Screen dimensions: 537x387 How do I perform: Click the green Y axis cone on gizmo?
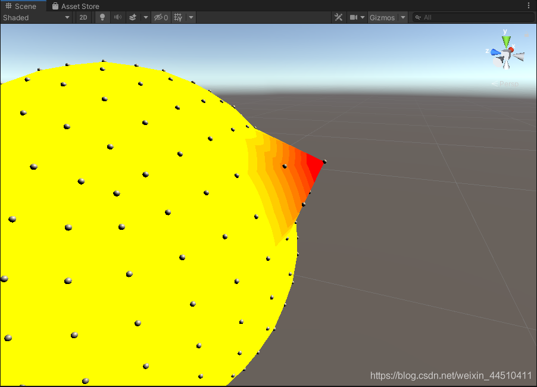pos(506,42)
